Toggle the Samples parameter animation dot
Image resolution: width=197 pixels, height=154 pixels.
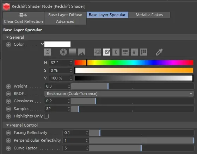click(8, 109)
